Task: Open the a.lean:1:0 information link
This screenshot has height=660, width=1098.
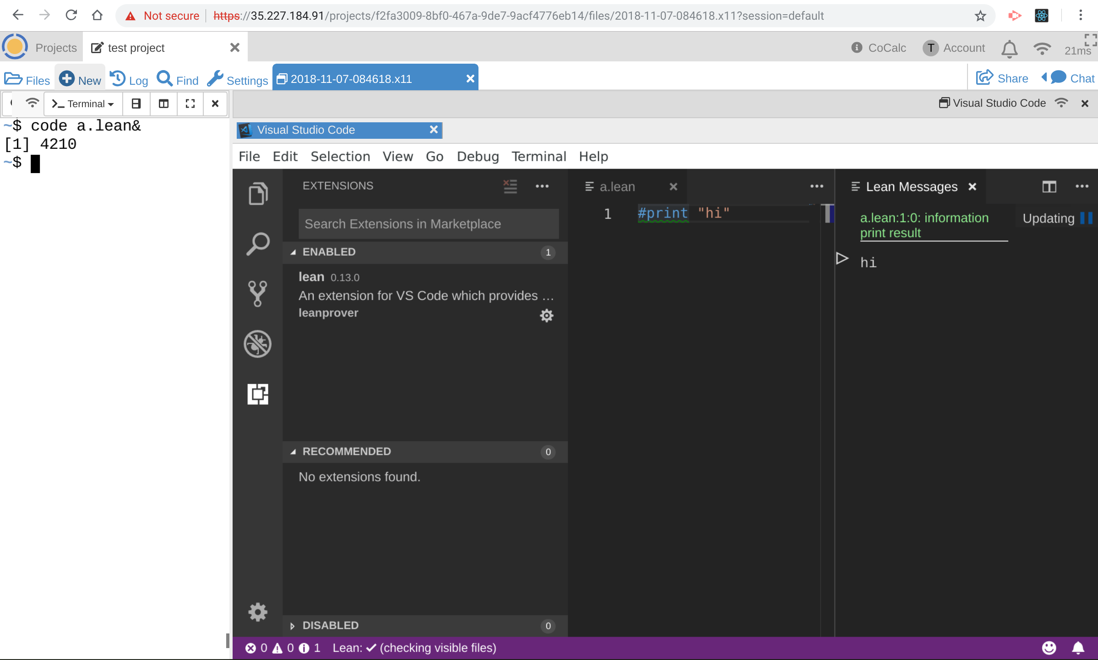Action: coord(924,218)
